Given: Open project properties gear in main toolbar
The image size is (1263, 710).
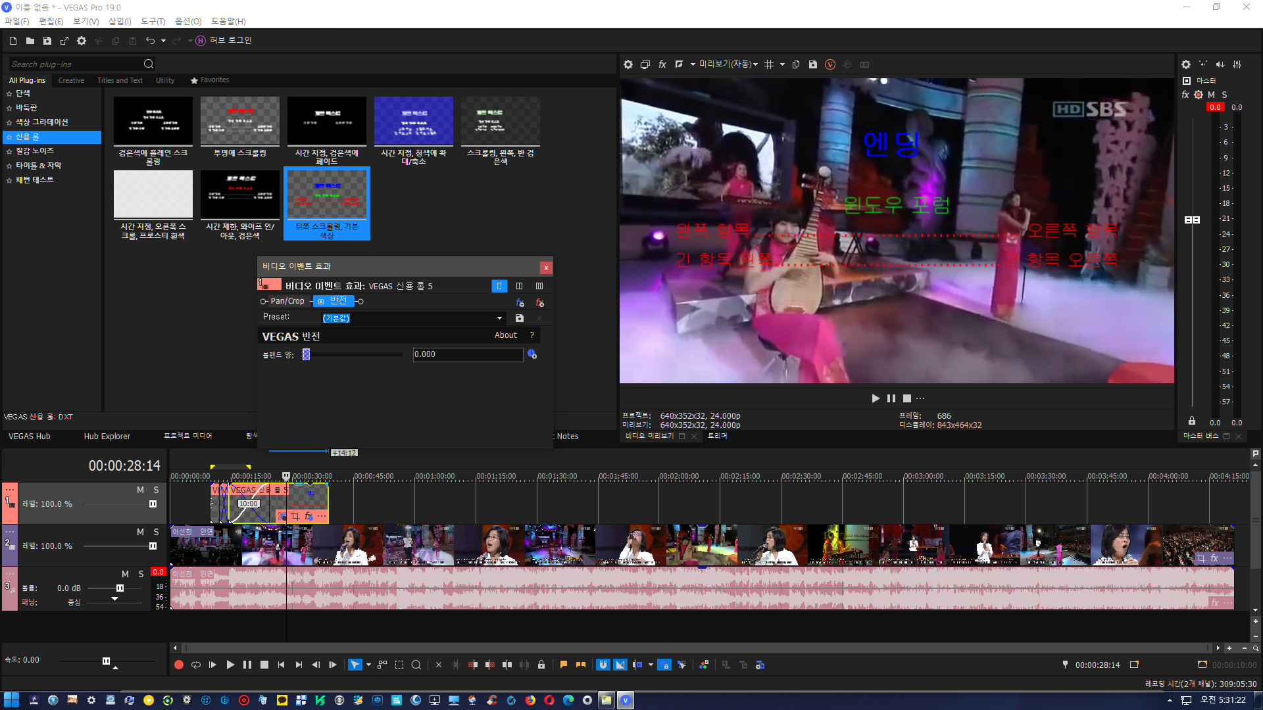Looking at the screenshot, I should (x=82, y=41).
